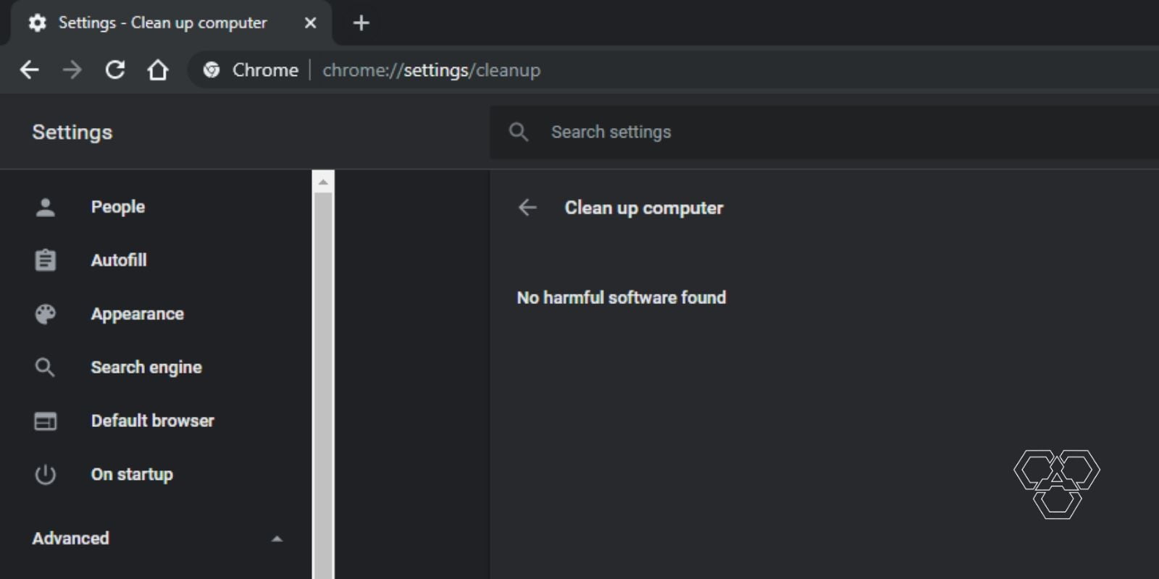
Task: Click the 'Clean up computer' page title
Action: click(x=644, y=208)
